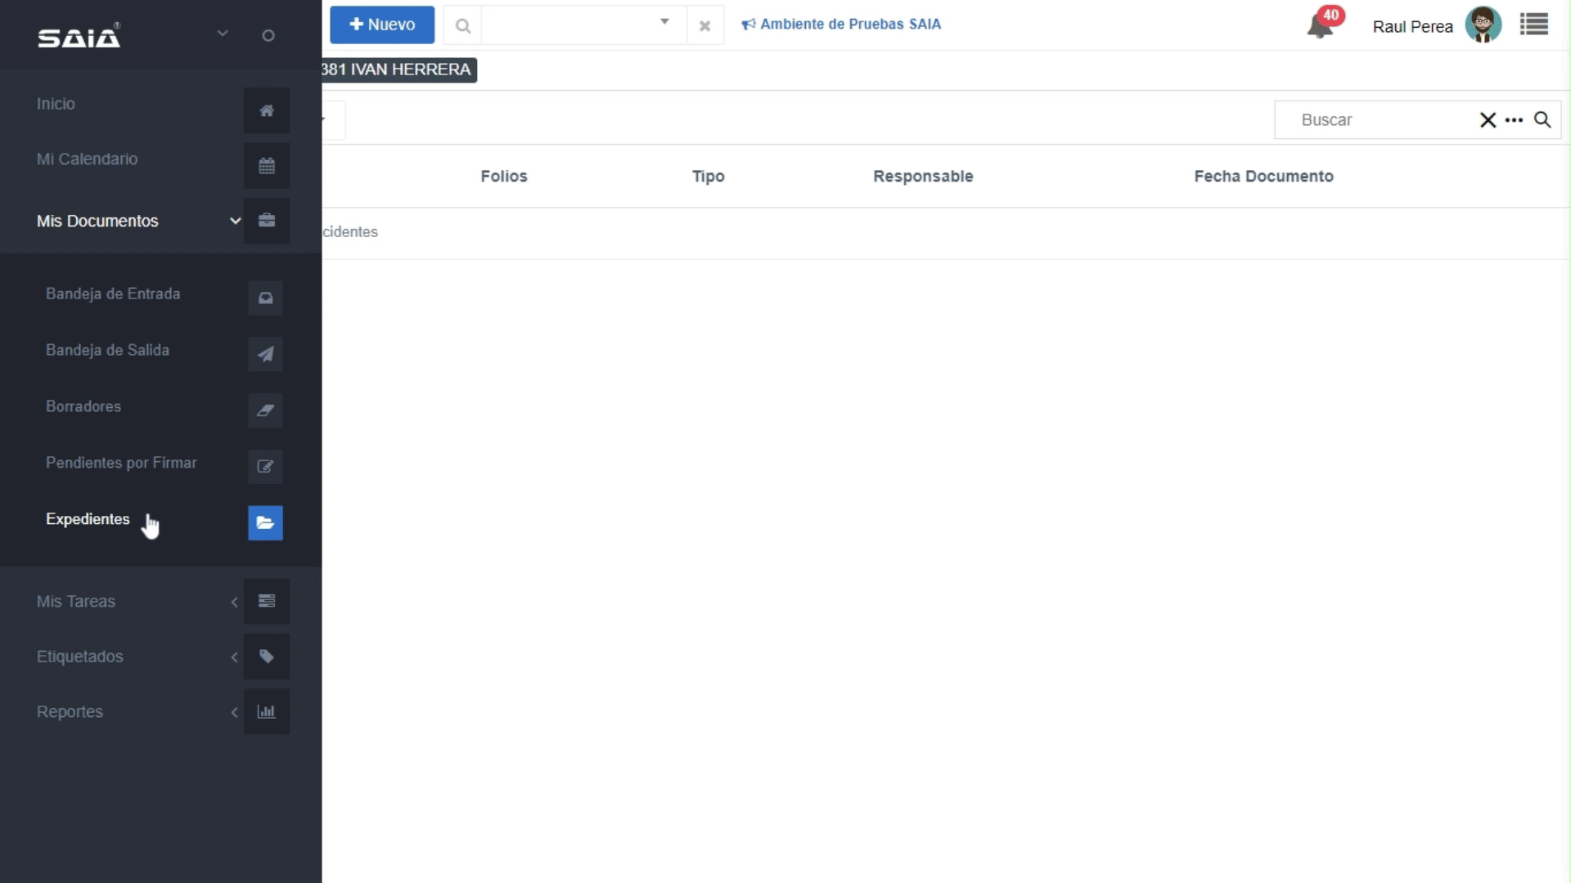This screenshot has height=883, width=1571.
Task: Open the notifications bell with badge 40
Action: (1319, 26)
